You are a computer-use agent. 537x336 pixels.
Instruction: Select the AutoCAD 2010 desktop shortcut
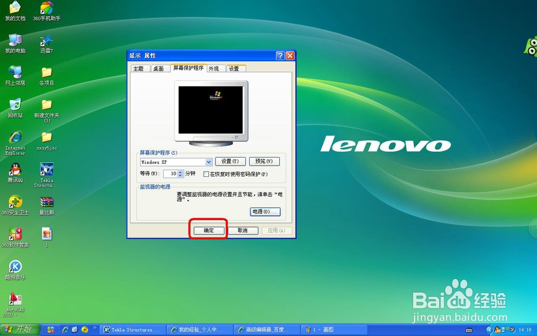tap(15, 304)
